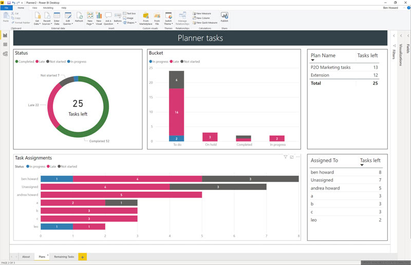Switch to the Modeling ribbon tab
Viewport: 411px width, 265px height.
tap(48, 8)
